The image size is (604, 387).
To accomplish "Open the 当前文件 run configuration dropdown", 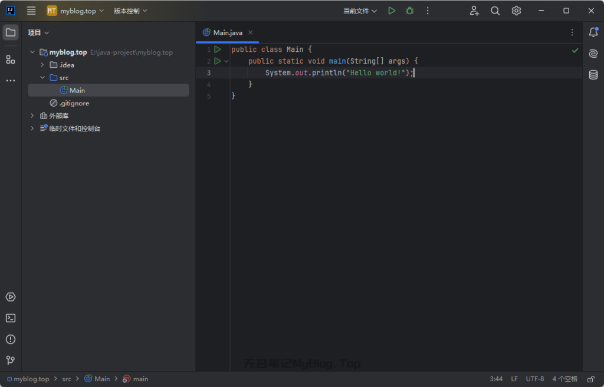I will [360, 11].
